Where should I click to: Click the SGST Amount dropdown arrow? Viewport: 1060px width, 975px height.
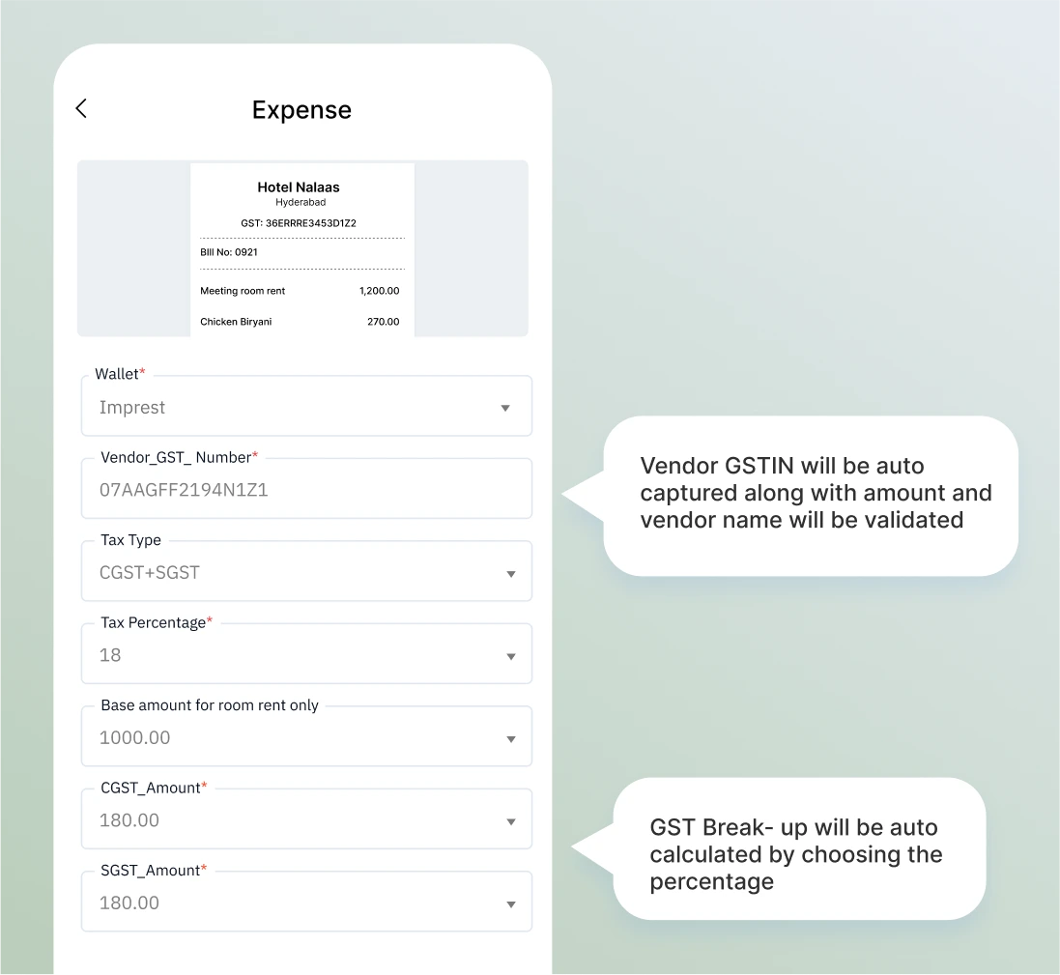(x=511, y=904)
